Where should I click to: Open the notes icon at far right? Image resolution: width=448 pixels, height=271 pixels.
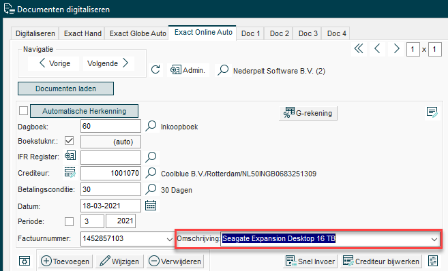[432, 112]
